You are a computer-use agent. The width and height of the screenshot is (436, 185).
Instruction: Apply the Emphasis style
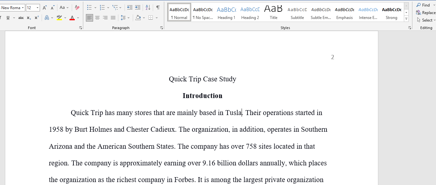pyautogui.click(x=345, y=12)
